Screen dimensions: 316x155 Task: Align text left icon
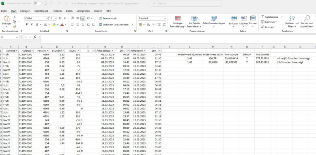point(73,25)
